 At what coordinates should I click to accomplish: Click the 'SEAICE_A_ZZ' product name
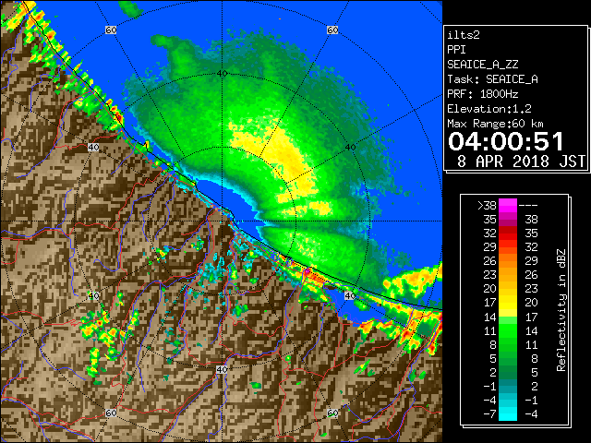tap(482, 65)
